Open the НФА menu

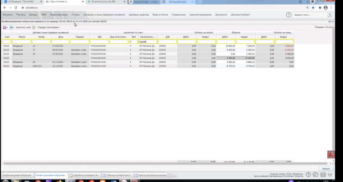pos(44,15)
